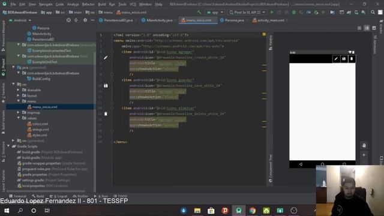384x216 pixels.
Task: Toggle the Palette side strip in preview
Action: [271, 43]
